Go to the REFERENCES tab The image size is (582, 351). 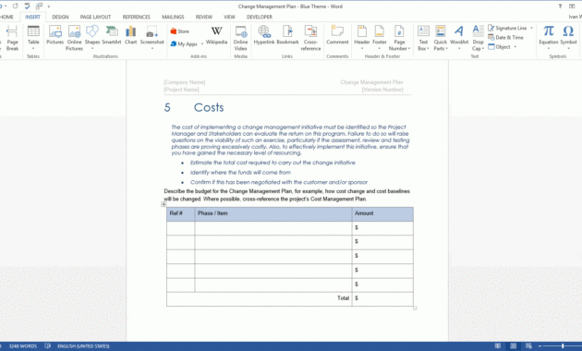tap(136, 17)
